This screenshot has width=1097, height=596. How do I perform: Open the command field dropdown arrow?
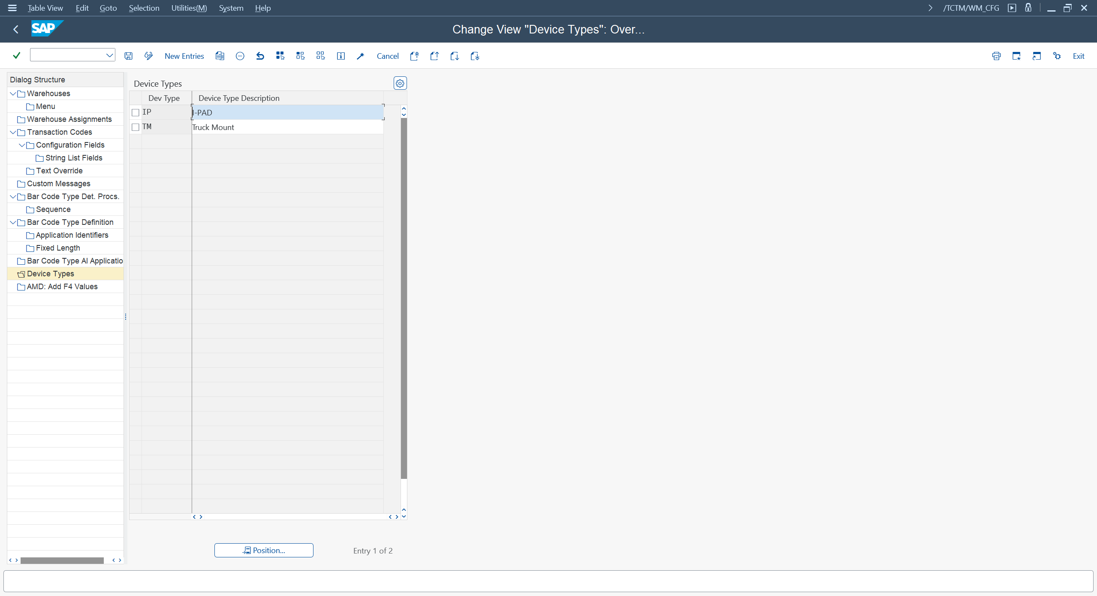pyautogui.click(x=109, y=55)
